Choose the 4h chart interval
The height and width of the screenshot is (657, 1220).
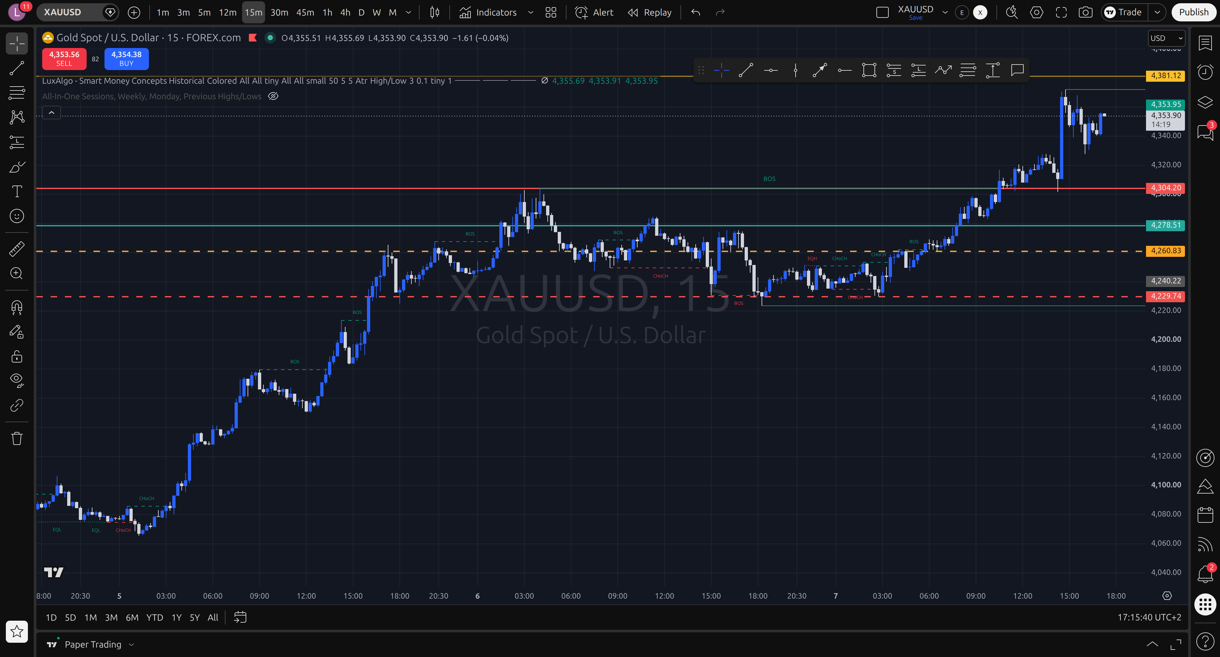tap(345, 12)
